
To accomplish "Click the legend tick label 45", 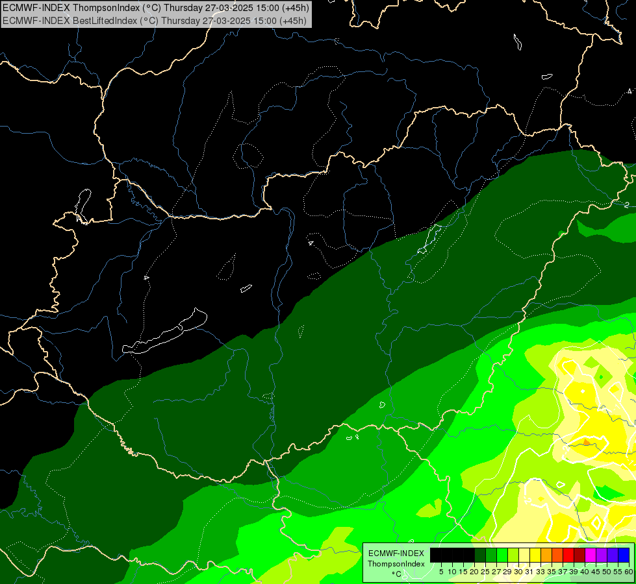I will [x=596, y=572].
